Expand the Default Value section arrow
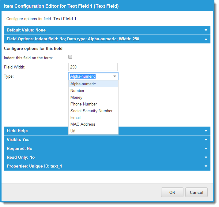The image size is (219, 207). point(206,30)
